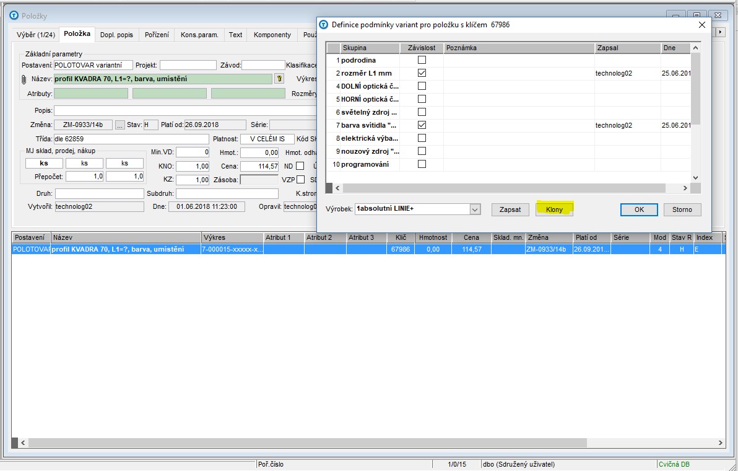Sort the dialog list by Skupina column header
This screenshot has height=471, width=738.
click(370, 48)
